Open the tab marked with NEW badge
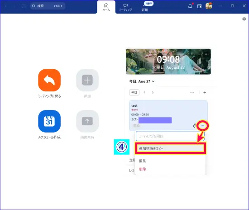Viewport: 249px width, 210px height. coord(145,7)
